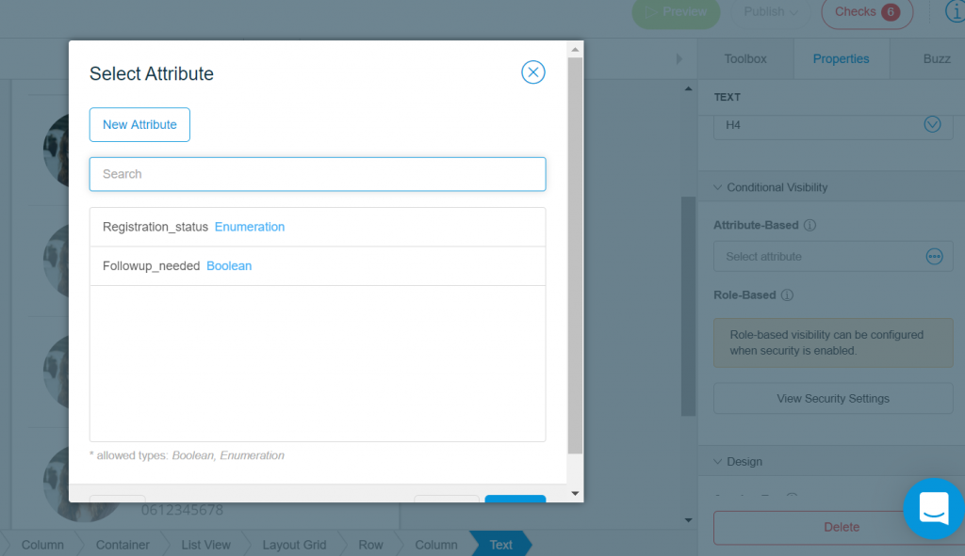965x556 pixels.
Task: Click the Preview button
Action: point(676,12)
